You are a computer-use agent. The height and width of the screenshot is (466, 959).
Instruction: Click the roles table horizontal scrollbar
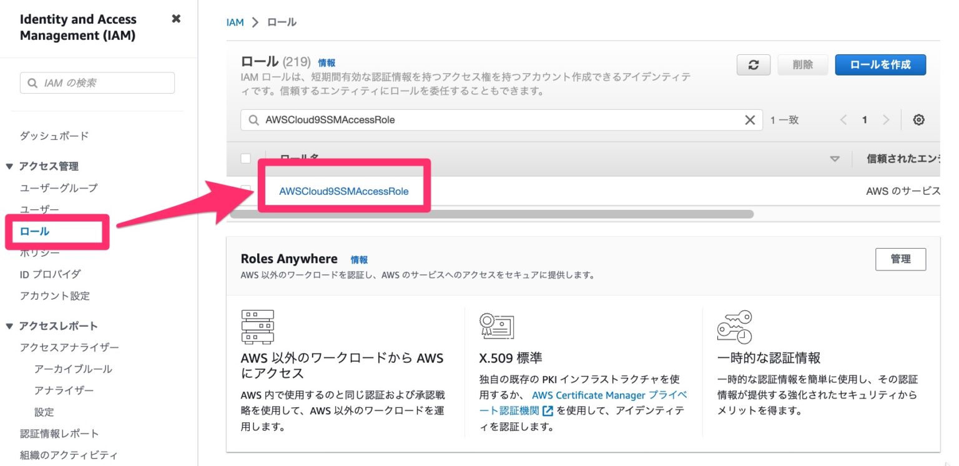[491, 214]
